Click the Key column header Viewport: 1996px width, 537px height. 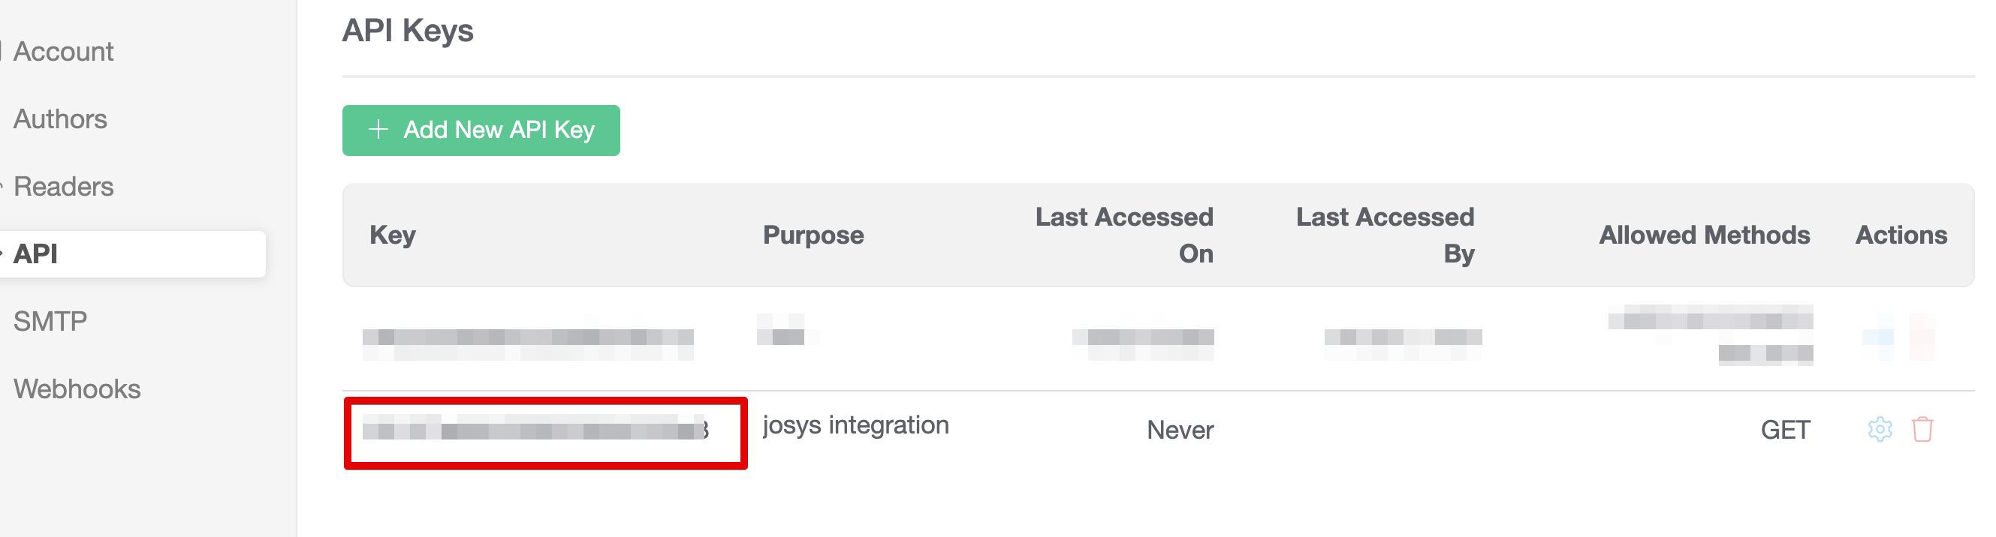pyautogui.click(x=392, y=235)
